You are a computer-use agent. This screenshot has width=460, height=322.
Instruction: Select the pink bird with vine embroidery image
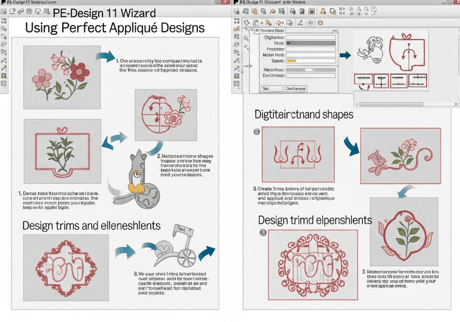pyautogui.click(x=400, y=156)
